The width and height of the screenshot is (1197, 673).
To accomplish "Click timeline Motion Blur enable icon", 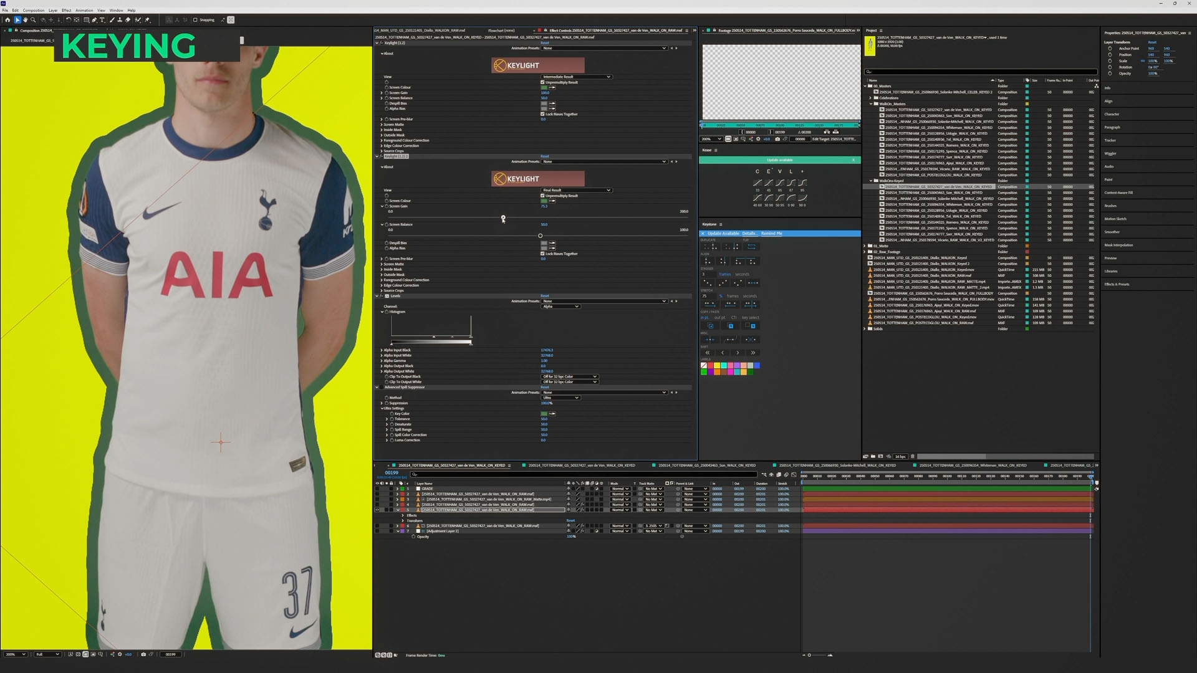I will point(786,474).
